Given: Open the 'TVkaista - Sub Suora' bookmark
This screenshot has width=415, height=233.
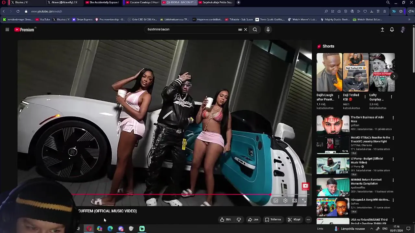Looking at the screenshot, I should tap(239, 19).
